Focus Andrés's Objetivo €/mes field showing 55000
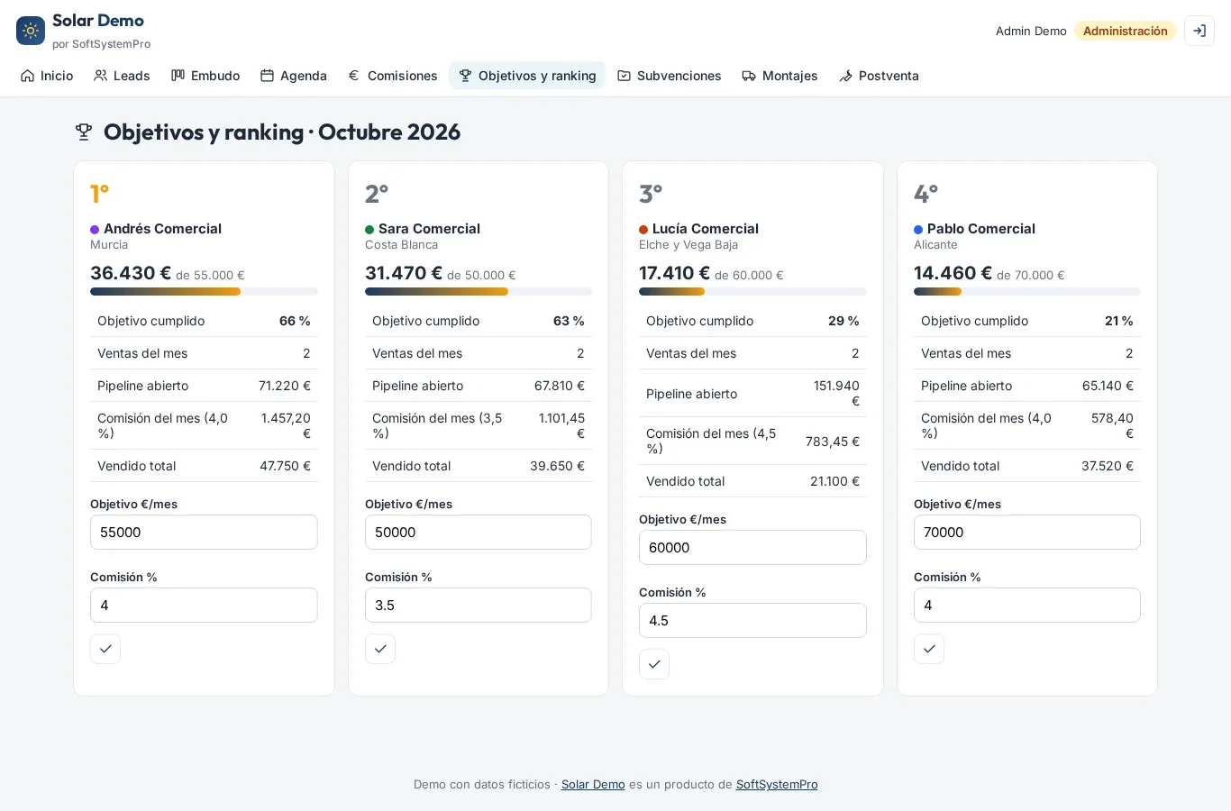 point(204,533)
